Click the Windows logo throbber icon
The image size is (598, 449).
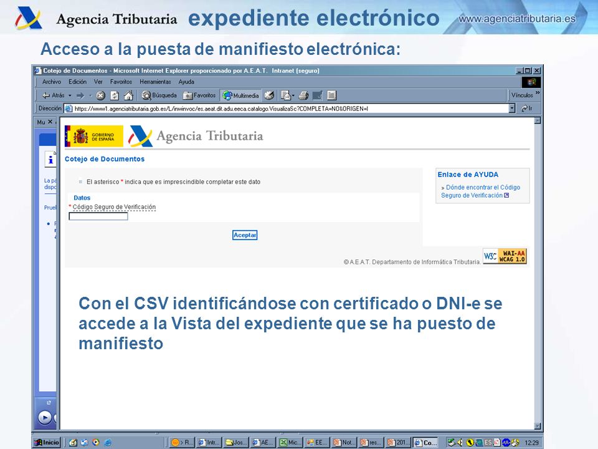click(x=531, y=82)
